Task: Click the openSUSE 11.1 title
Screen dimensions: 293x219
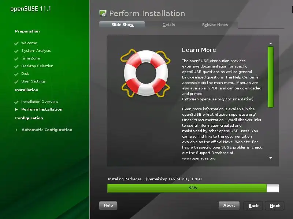Action: coord(30,8)
